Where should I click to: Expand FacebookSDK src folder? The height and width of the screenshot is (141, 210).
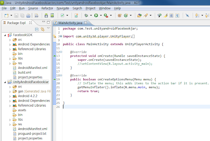(10, 40)
